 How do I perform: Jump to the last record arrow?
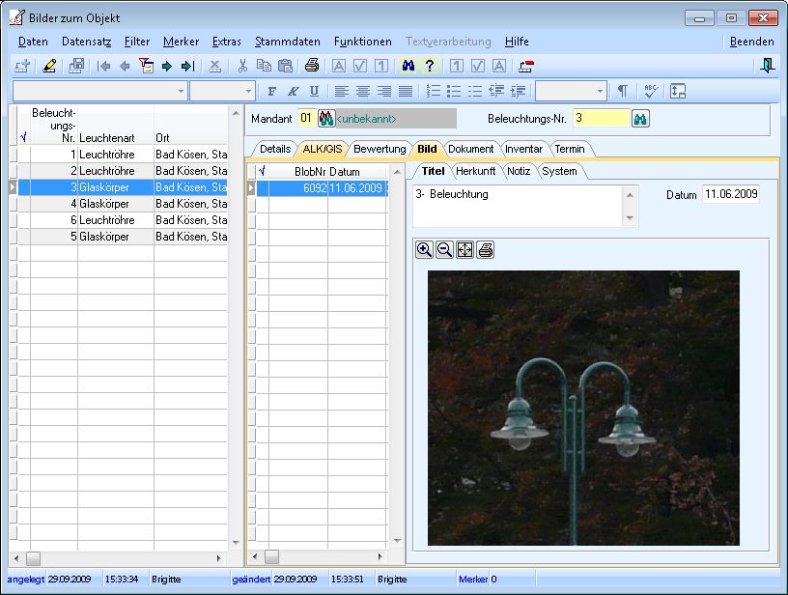pos(187,66)
